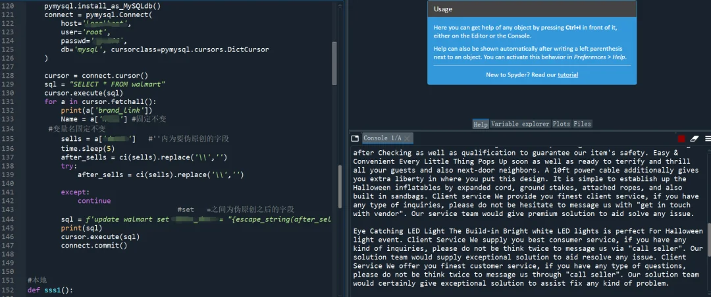Click the 'cursor = connect.cursor()' line
This screenshot has width=711, height=297.
[96, 76]
